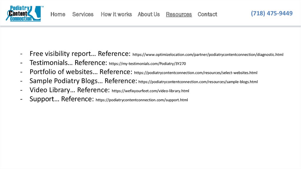
Task: Select the Free visibility report text
Action: click(x=63, y=54)
